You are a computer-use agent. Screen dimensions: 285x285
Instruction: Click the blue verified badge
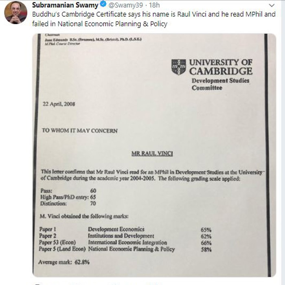[x=103, y=4]
